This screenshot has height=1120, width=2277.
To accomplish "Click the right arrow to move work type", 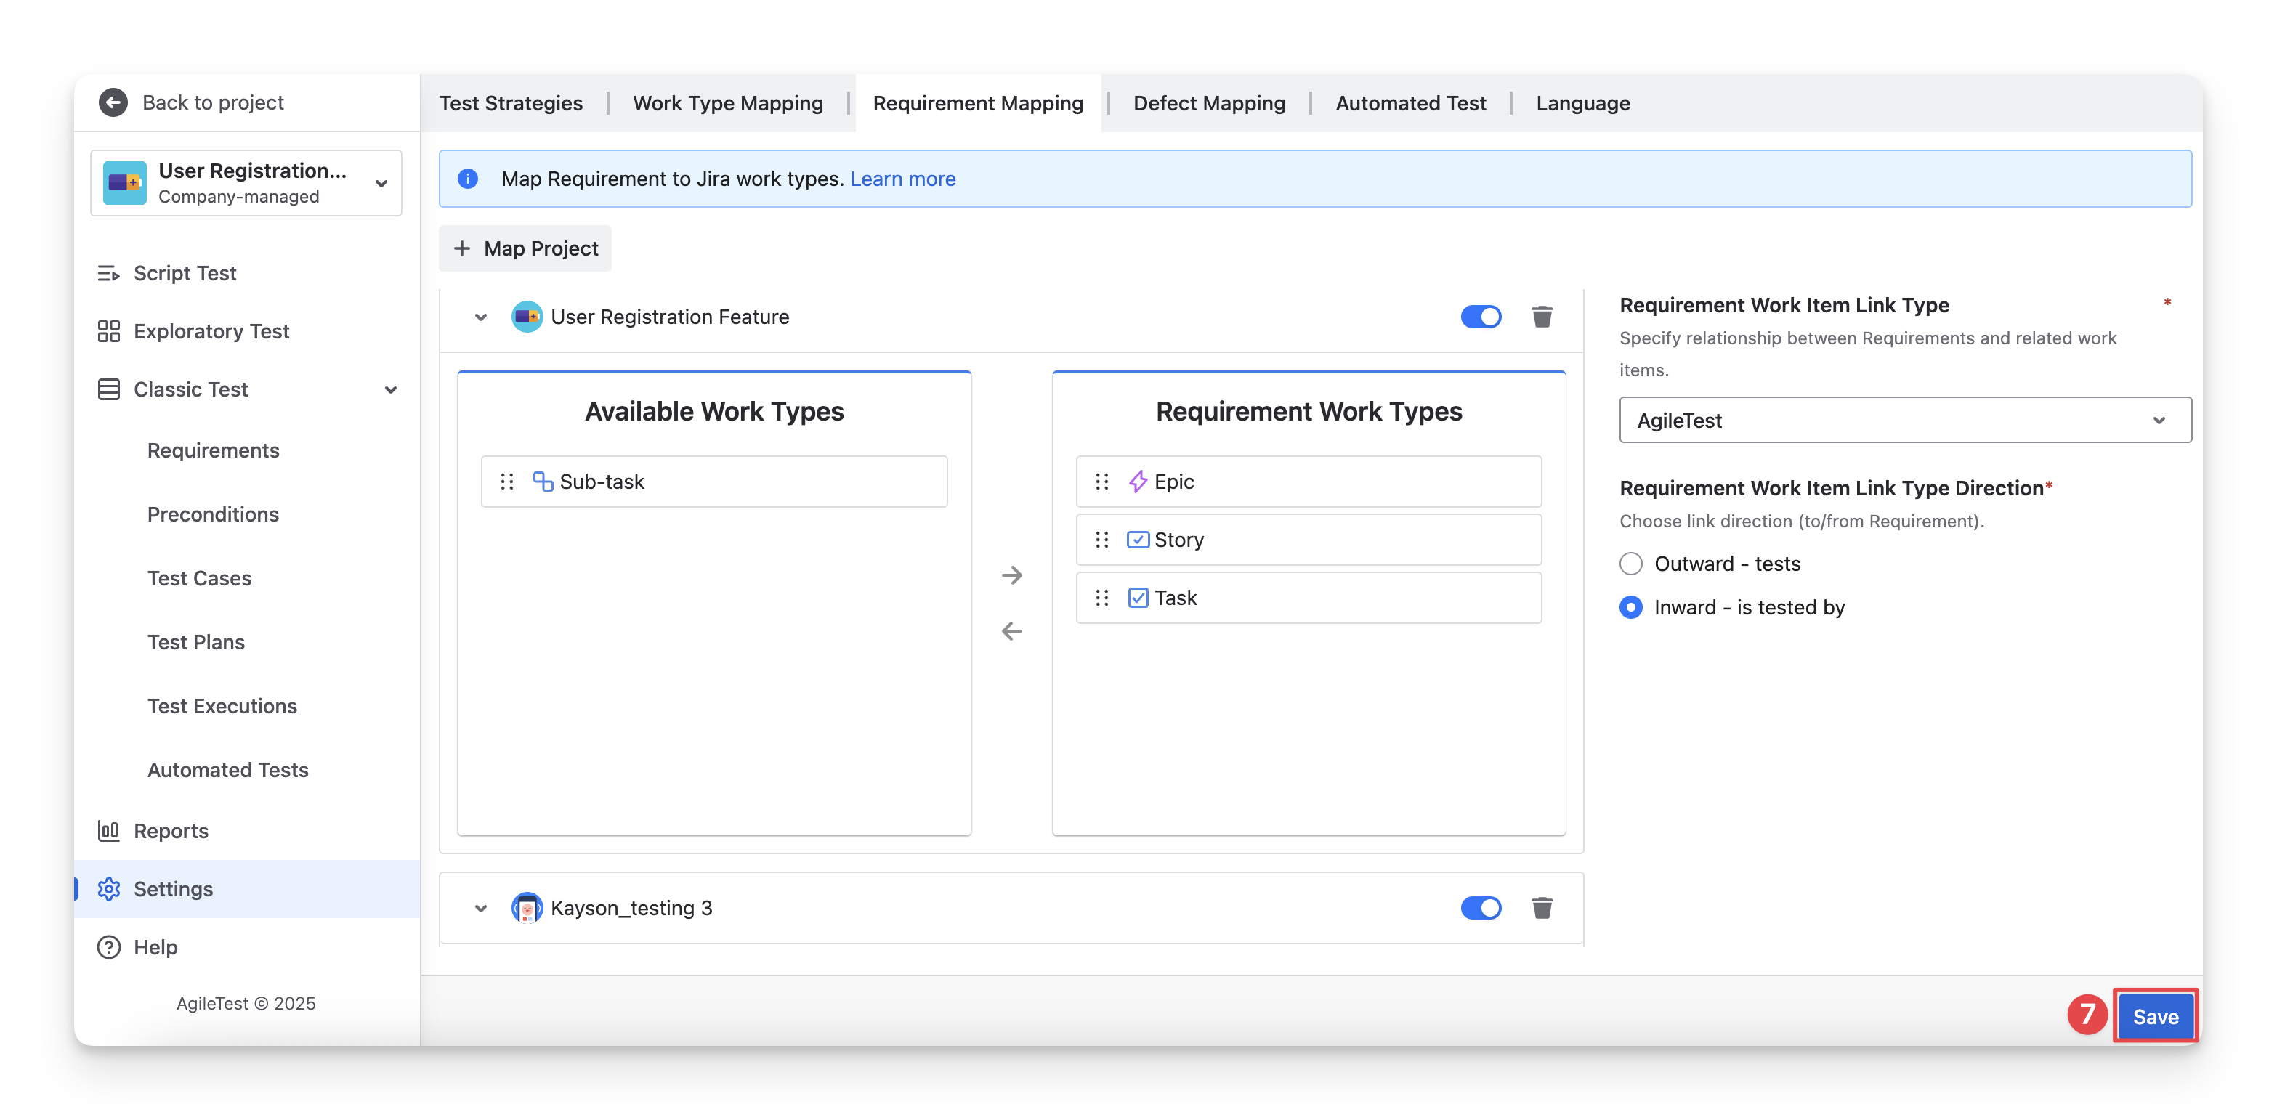I will [x=1011, y=575].
